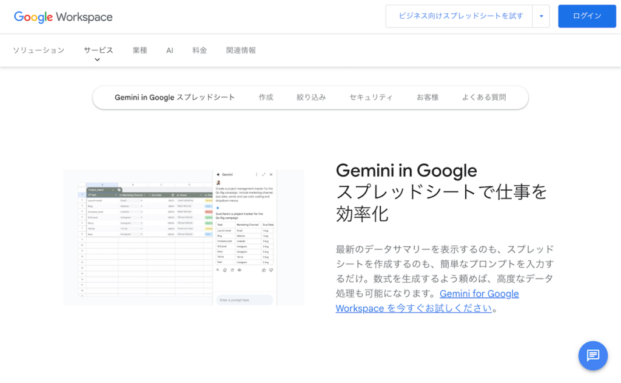Open the AI menu item

170,50
